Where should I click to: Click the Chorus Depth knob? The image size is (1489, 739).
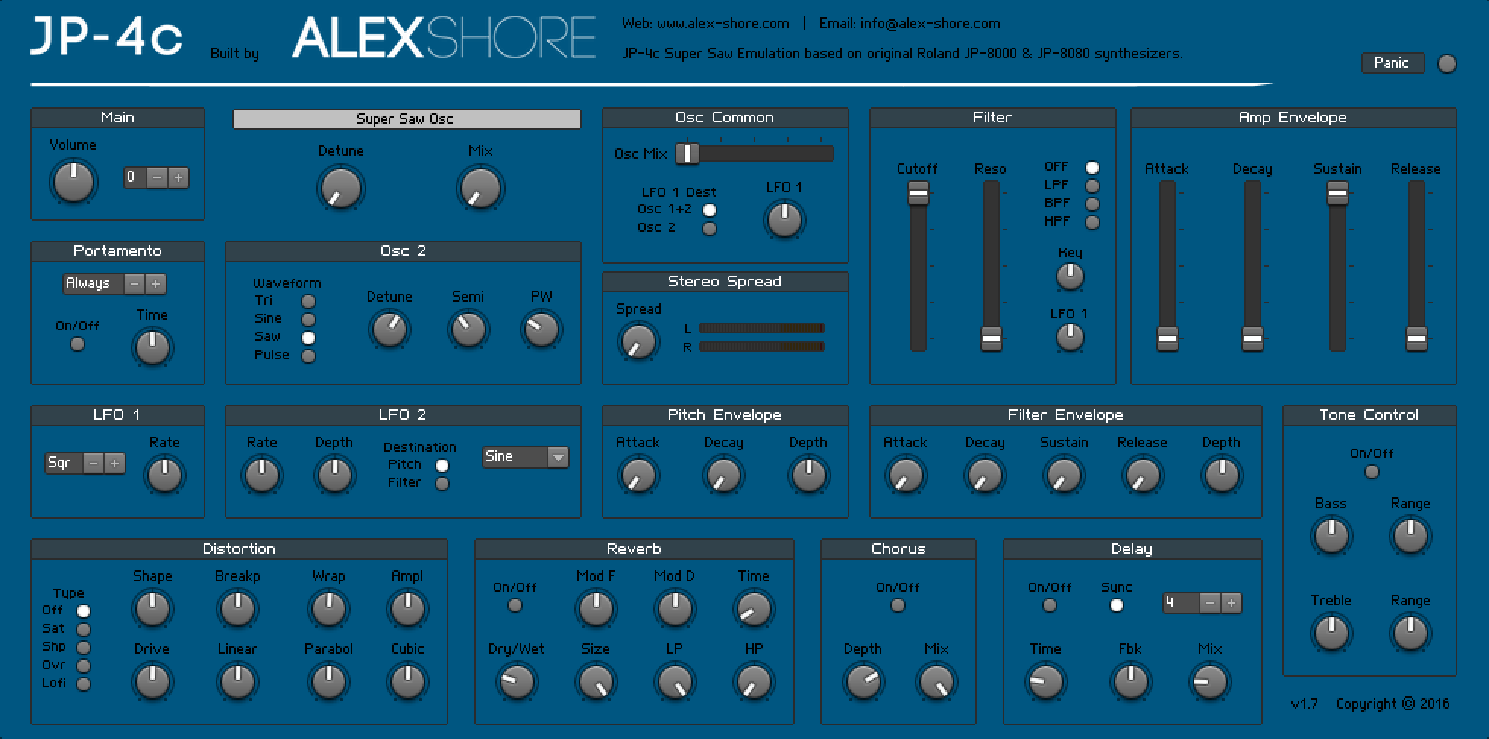point(864,681)
